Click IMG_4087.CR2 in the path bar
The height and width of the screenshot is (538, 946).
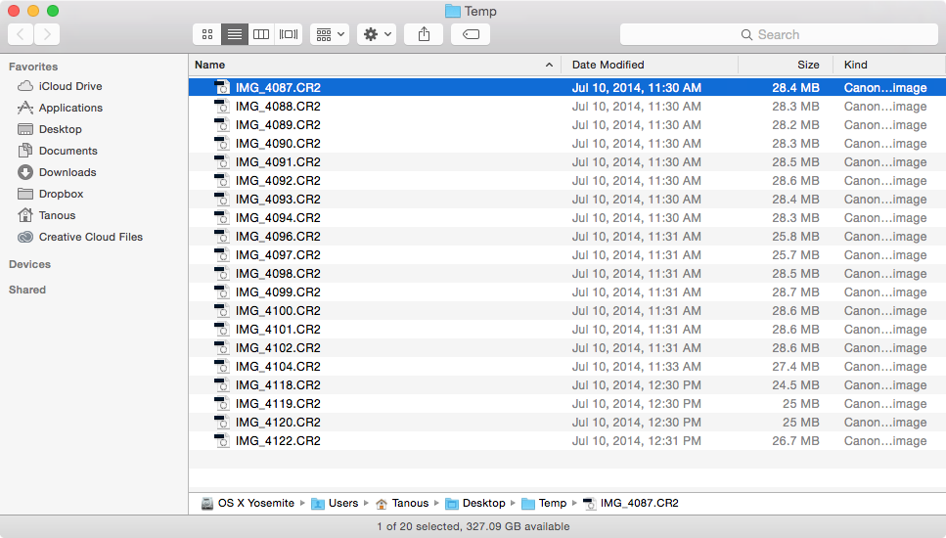631,503
